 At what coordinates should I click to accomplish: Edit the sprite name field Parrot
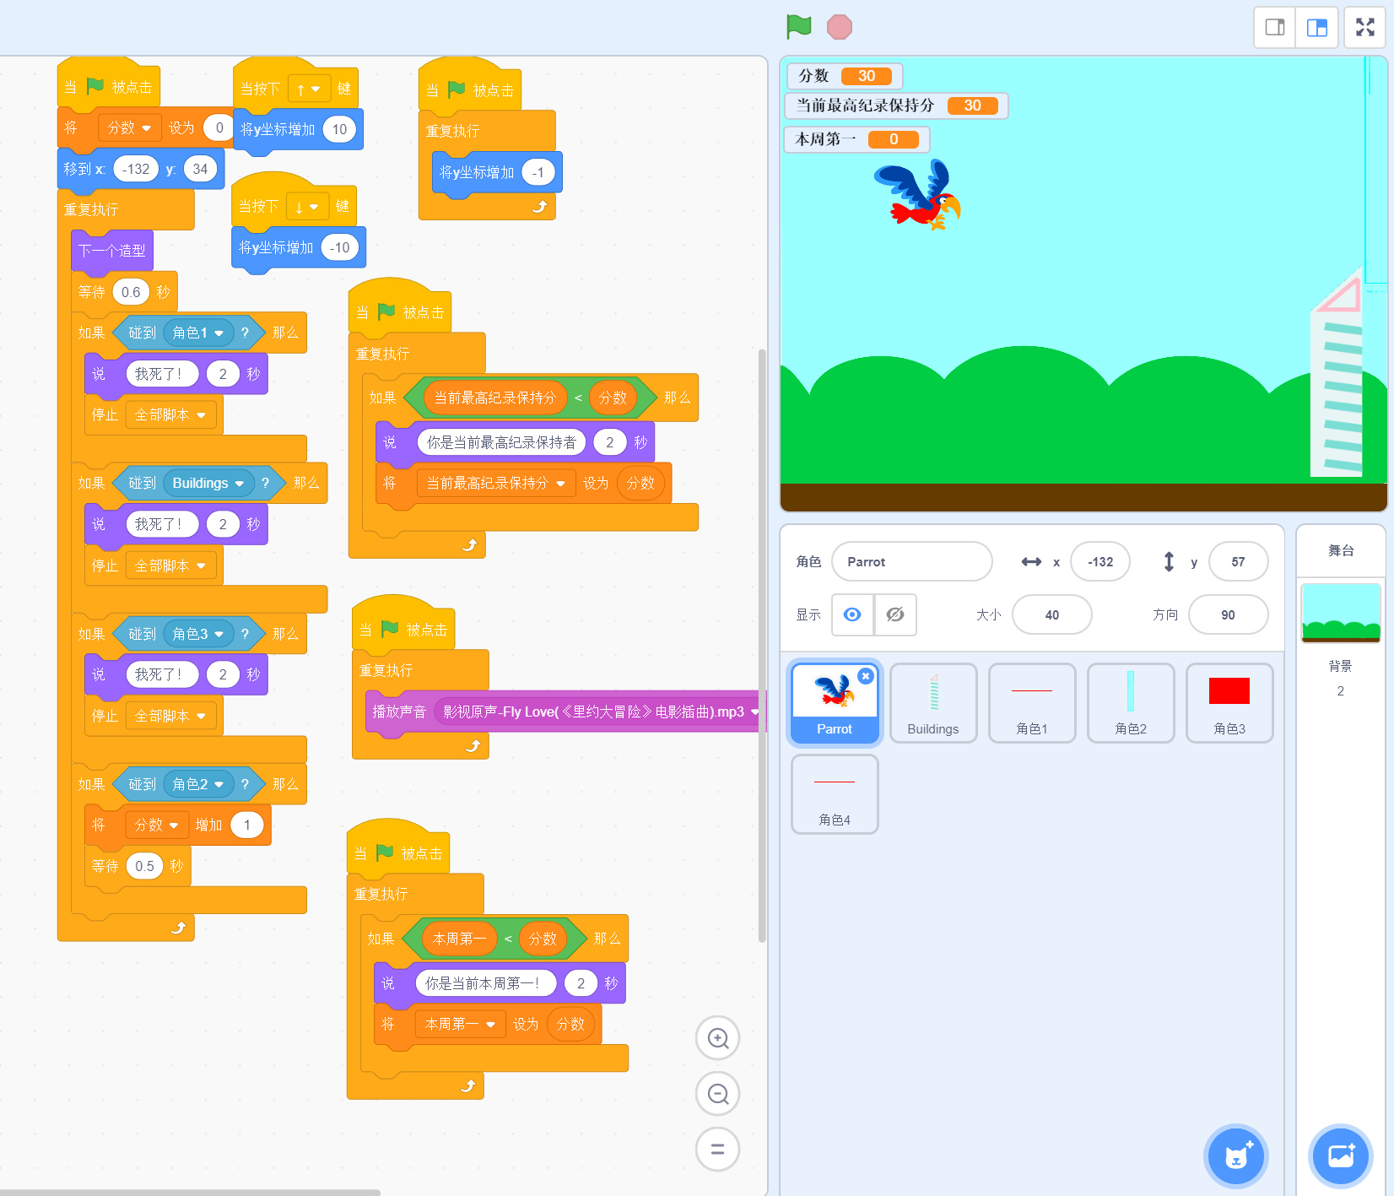pos(911,562)
